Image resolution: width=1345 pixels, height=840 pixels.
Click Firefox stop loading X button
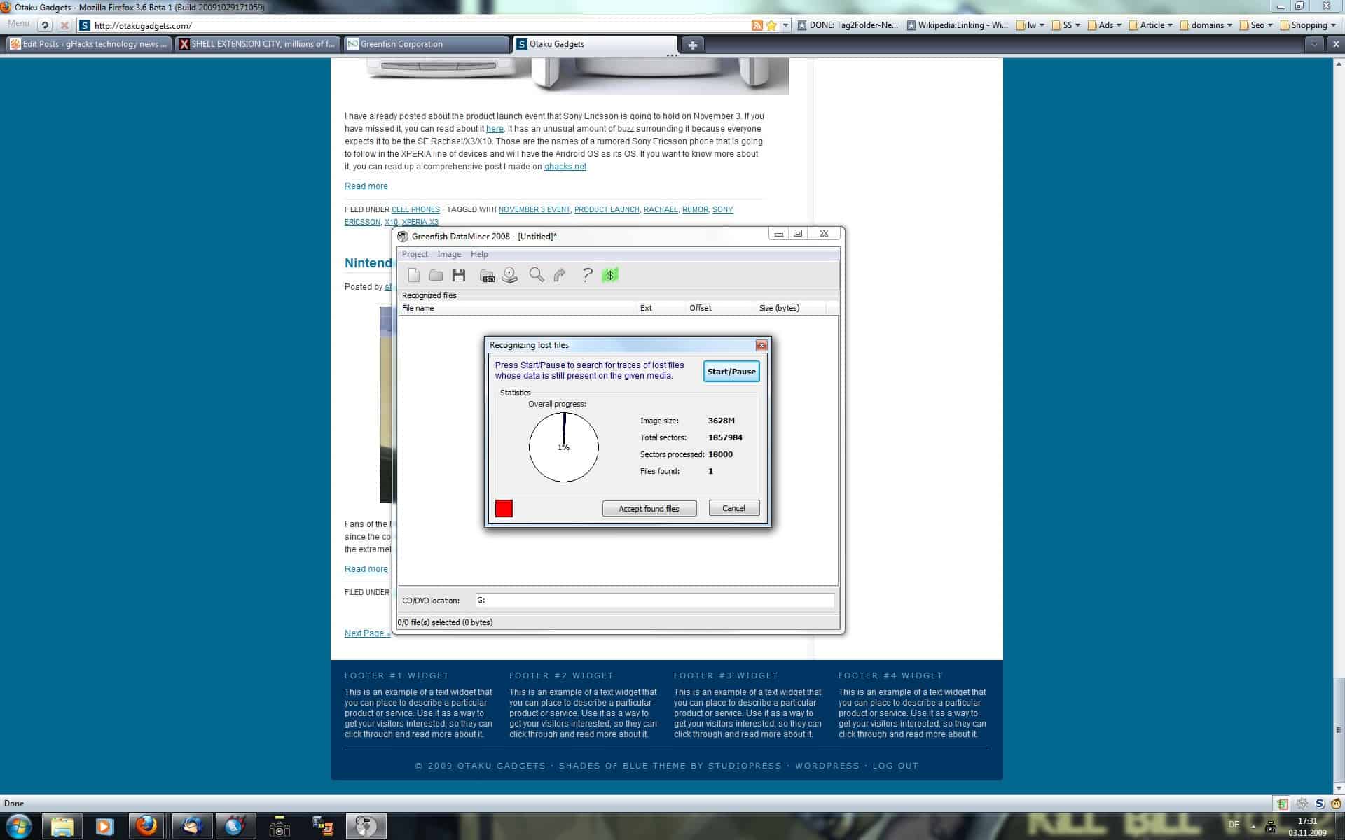coord(64,25)
